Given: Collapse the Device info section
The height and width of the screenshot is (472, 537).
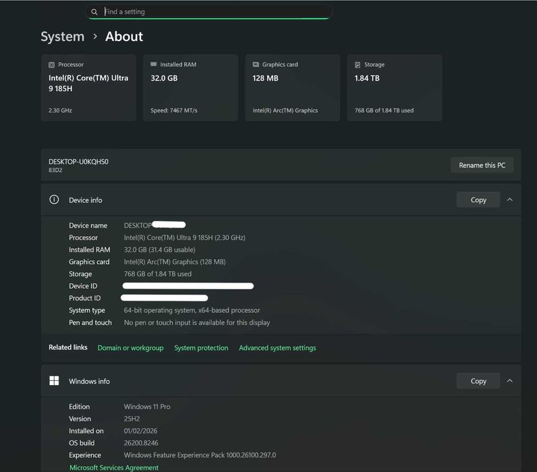Looking at the screenshot, I should [509, 200].
